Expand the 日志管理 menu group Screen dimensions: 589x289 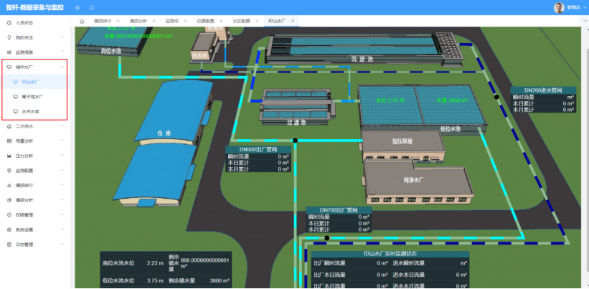click(35, 245)
